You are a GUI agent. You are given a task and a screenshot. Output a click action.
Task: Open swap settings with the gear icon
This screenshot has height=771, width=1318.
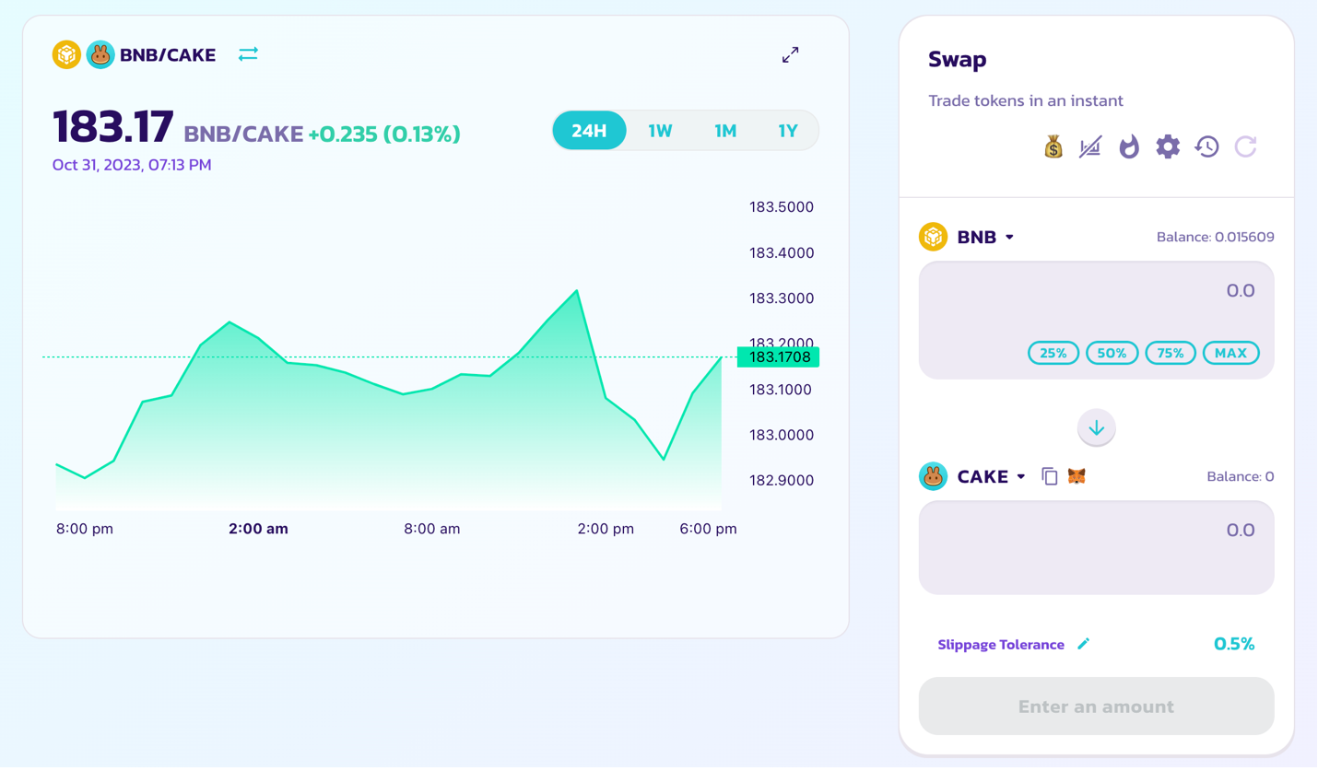tap(1168, 146)
